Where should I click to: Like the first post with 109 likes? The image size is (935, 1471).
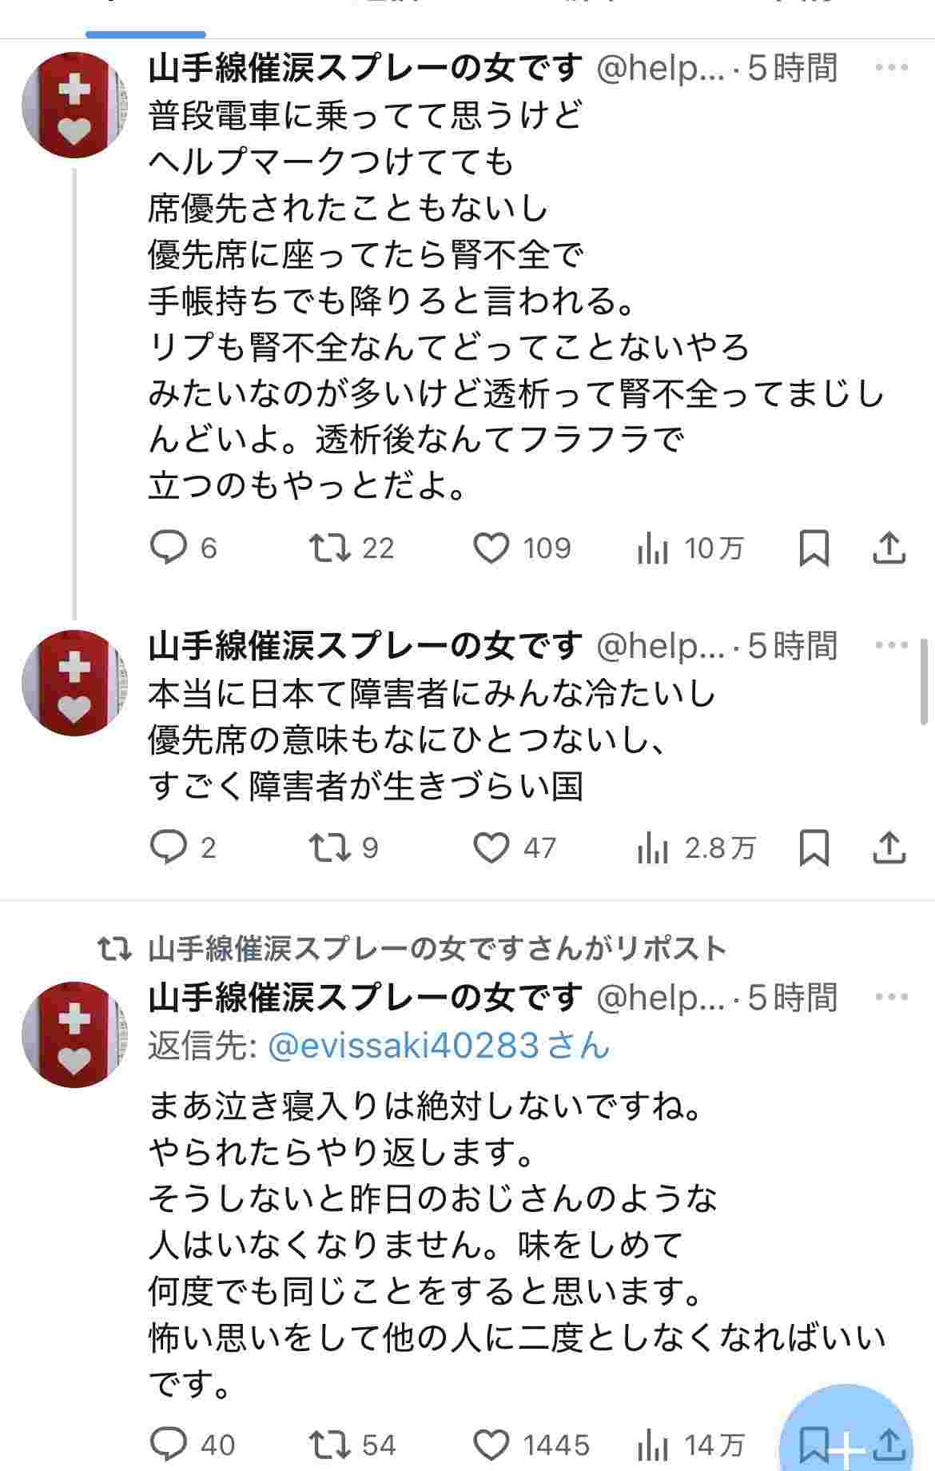point(491,548)
